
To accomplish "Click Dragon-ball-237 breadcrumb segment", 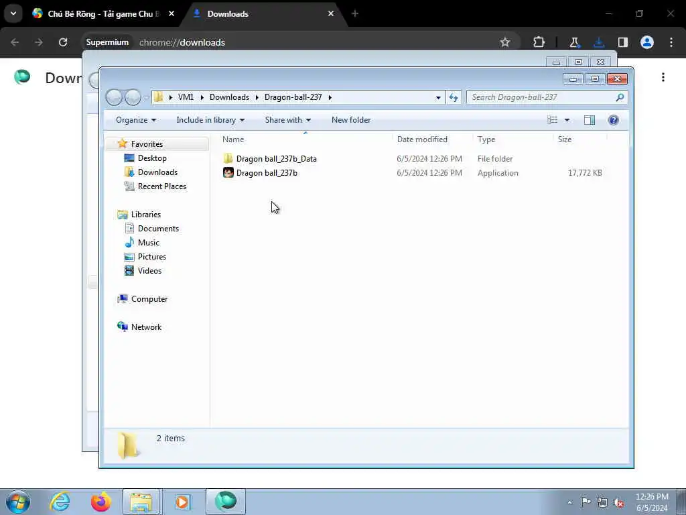I will [293, 97].
